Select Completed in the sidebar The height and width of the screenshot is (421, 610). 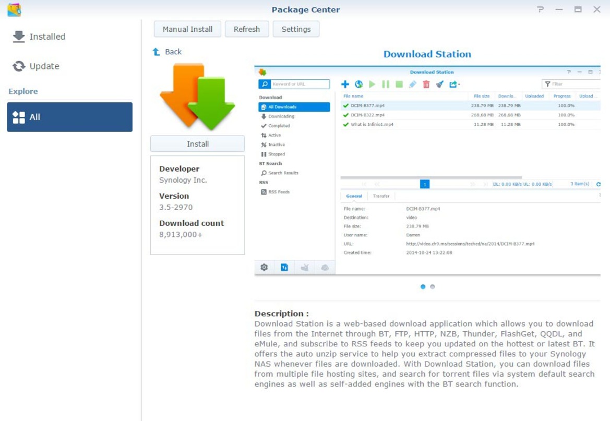[x=276, y=126]
